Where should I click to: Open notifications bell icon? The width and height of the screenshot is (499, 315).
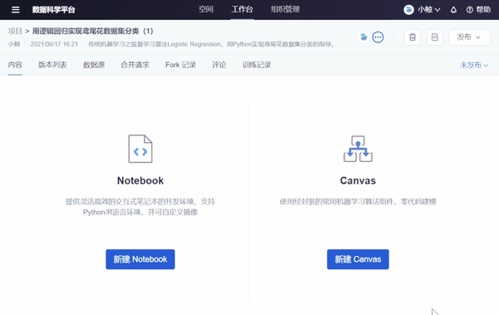[x=453, y=10]
